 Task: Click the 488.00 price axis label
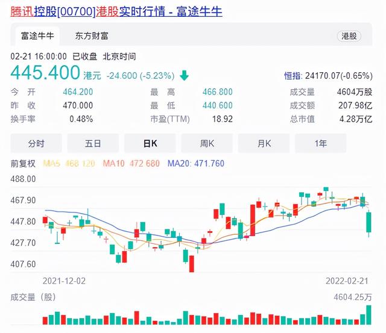coord(23,179)
